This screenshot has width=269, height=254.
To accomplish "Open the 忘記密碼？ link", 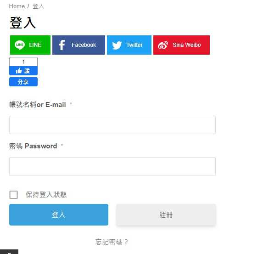I will click(112, 242).
